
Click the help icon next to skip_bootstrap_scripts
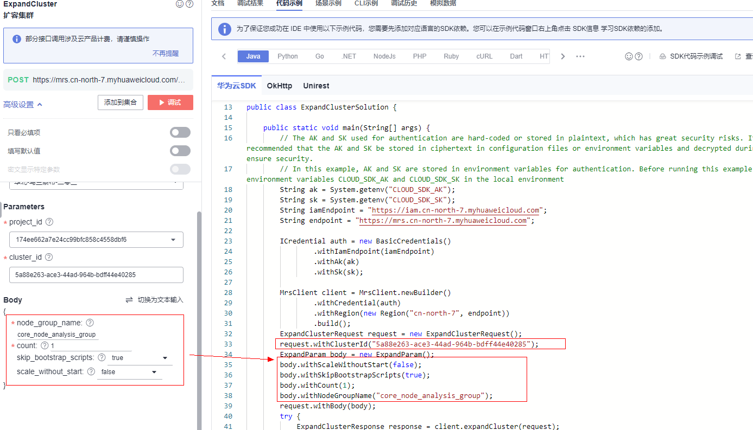click(102, 357)
